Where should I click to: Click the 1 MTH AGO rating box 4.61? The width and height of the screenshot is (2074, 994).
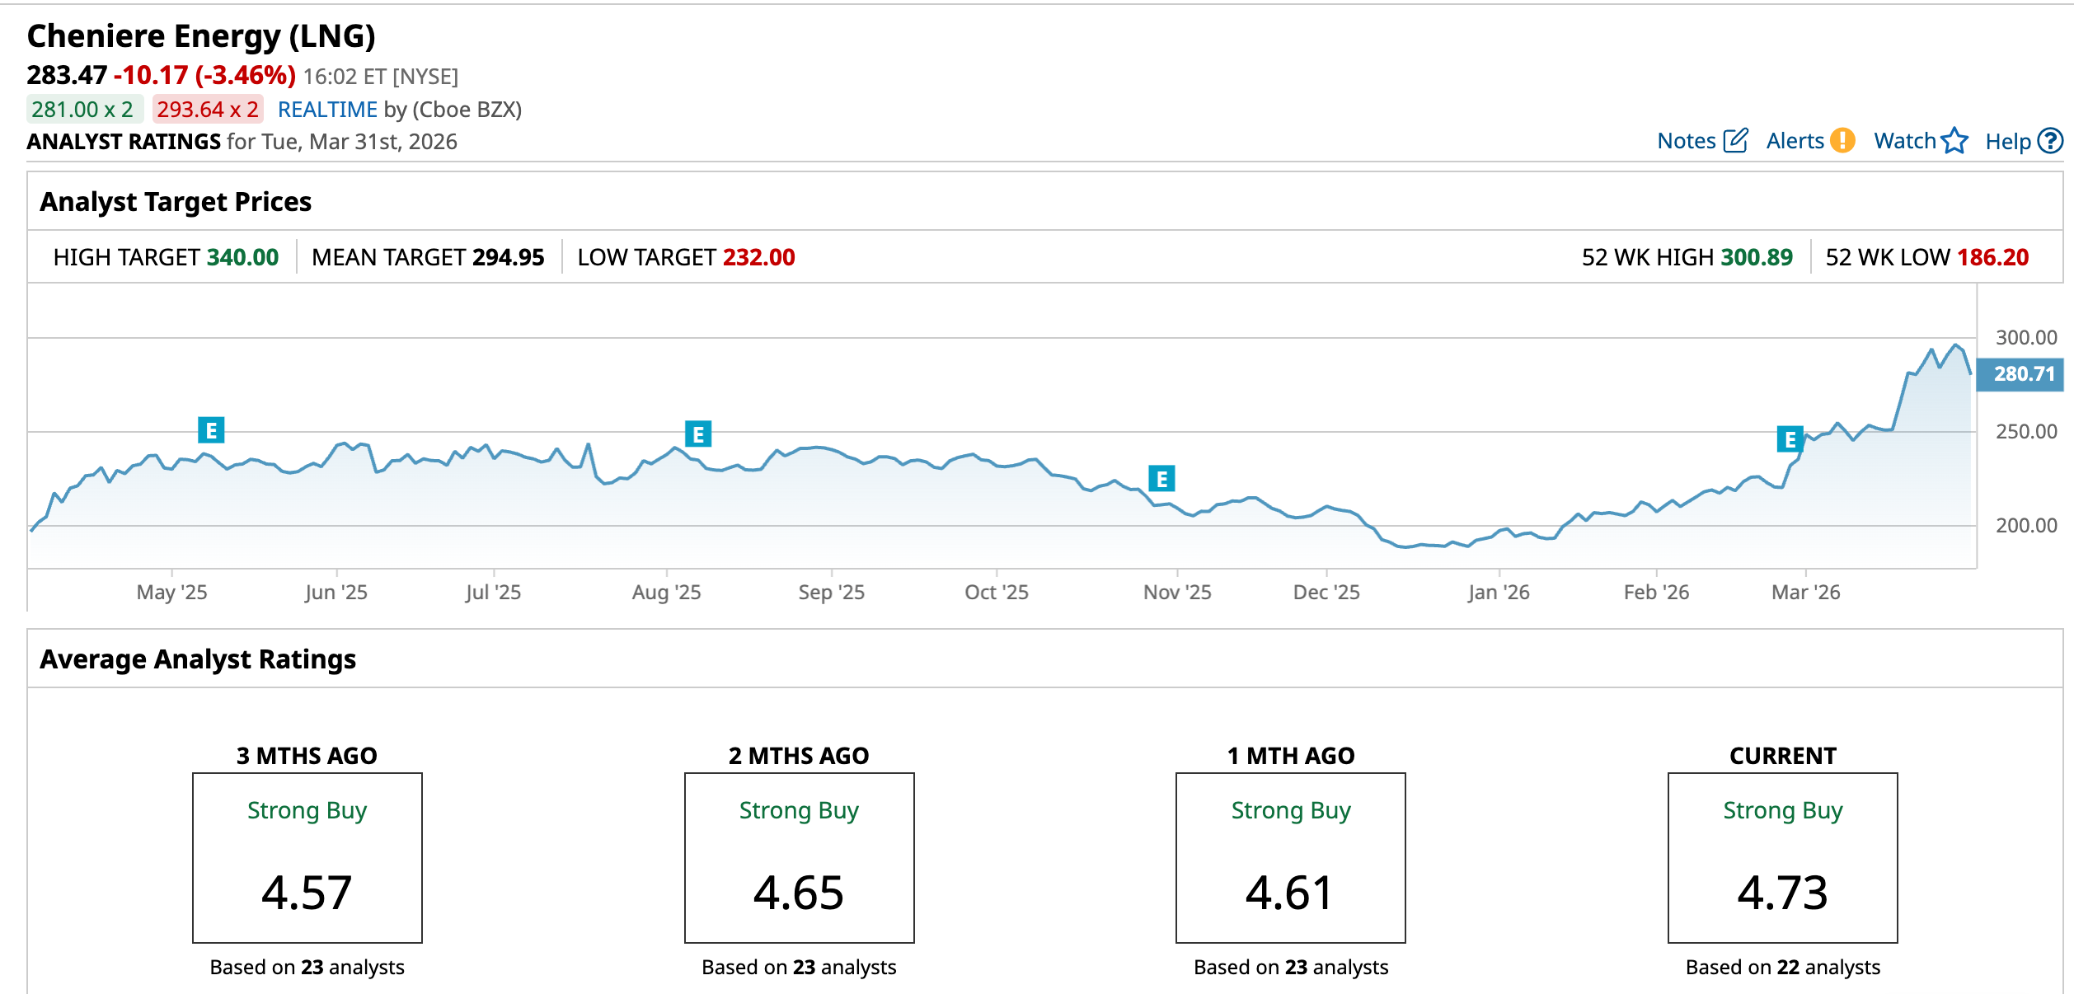1290,857
